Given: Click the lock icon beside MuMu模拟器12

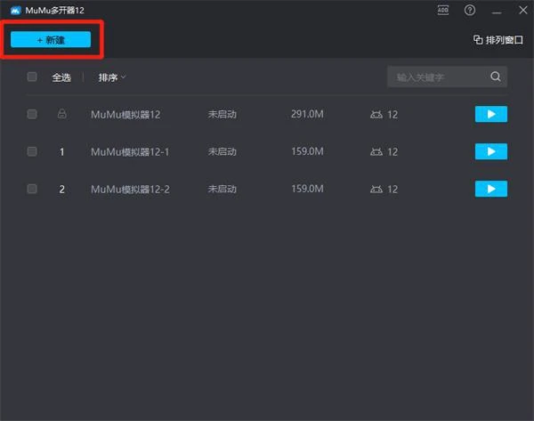Looking at the screenshot, I should click(x=61, y=113).
